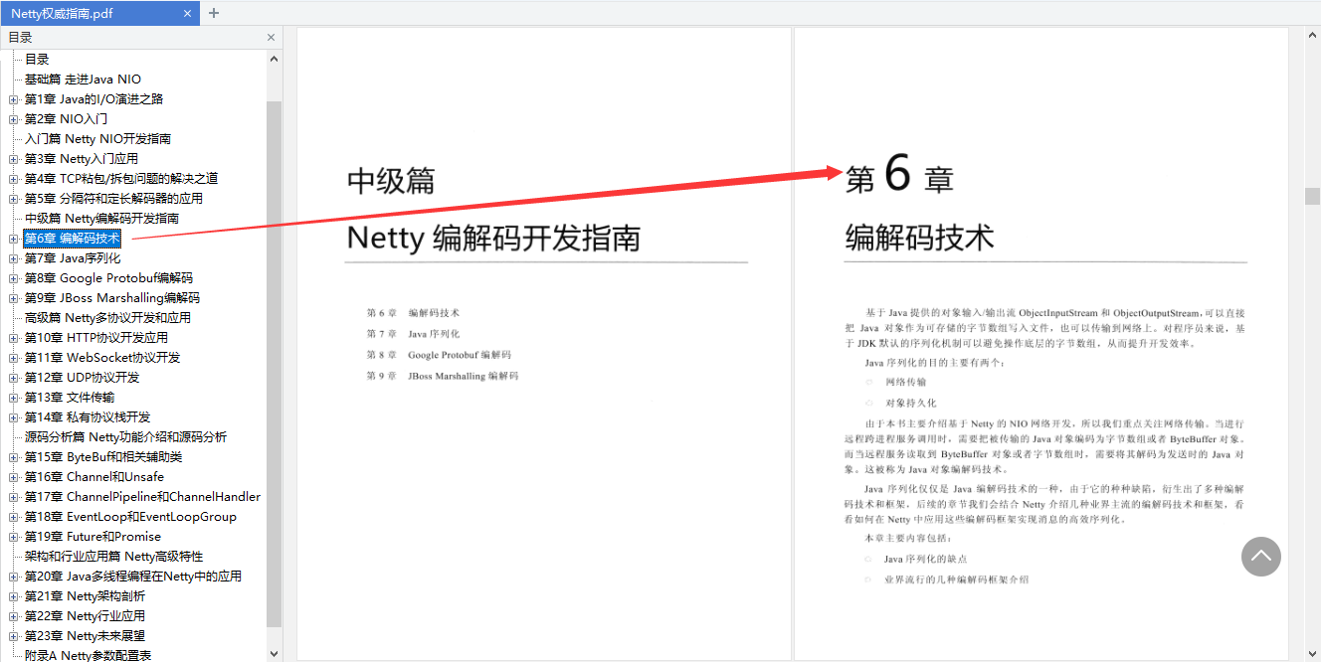
Task: Expand 第18章 EventLoop和EventLoopGroup node
Action: tap(13, 517)
